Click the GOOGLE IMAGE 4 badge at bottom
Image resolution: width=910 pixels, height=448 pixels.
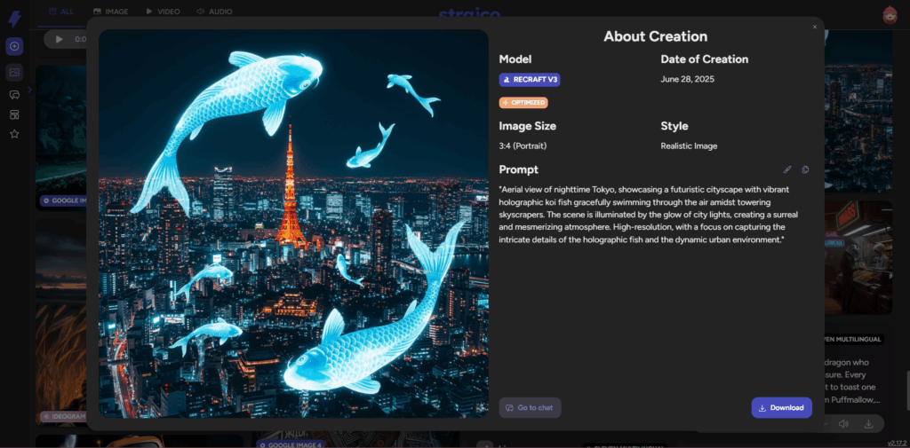[x=290, y=444]
